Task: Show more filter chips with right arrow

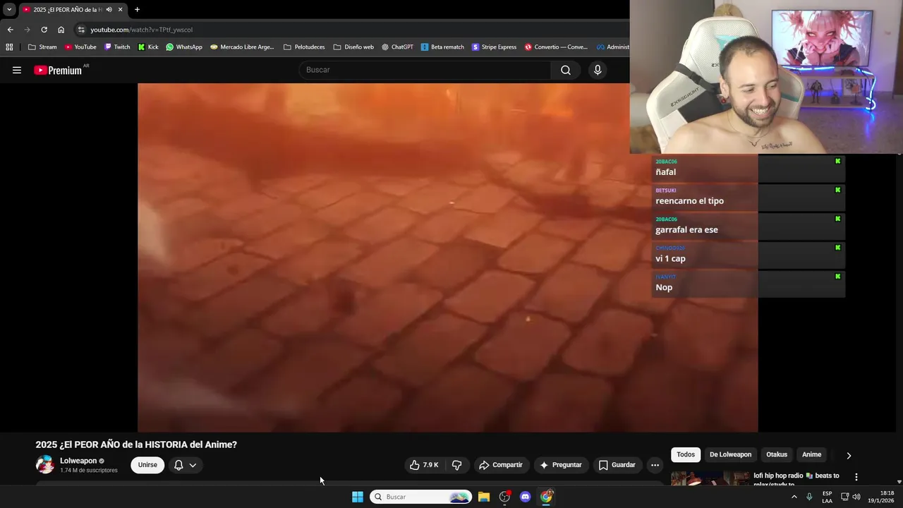Action: pos(849,455)
